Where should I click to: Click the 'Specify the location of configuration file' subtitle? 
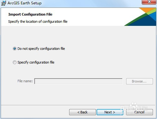pos(38,21)
